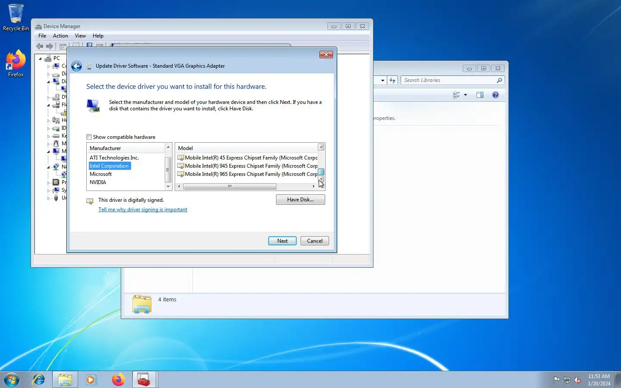Expand the node beside the DVD drive icon

[48, 97]
